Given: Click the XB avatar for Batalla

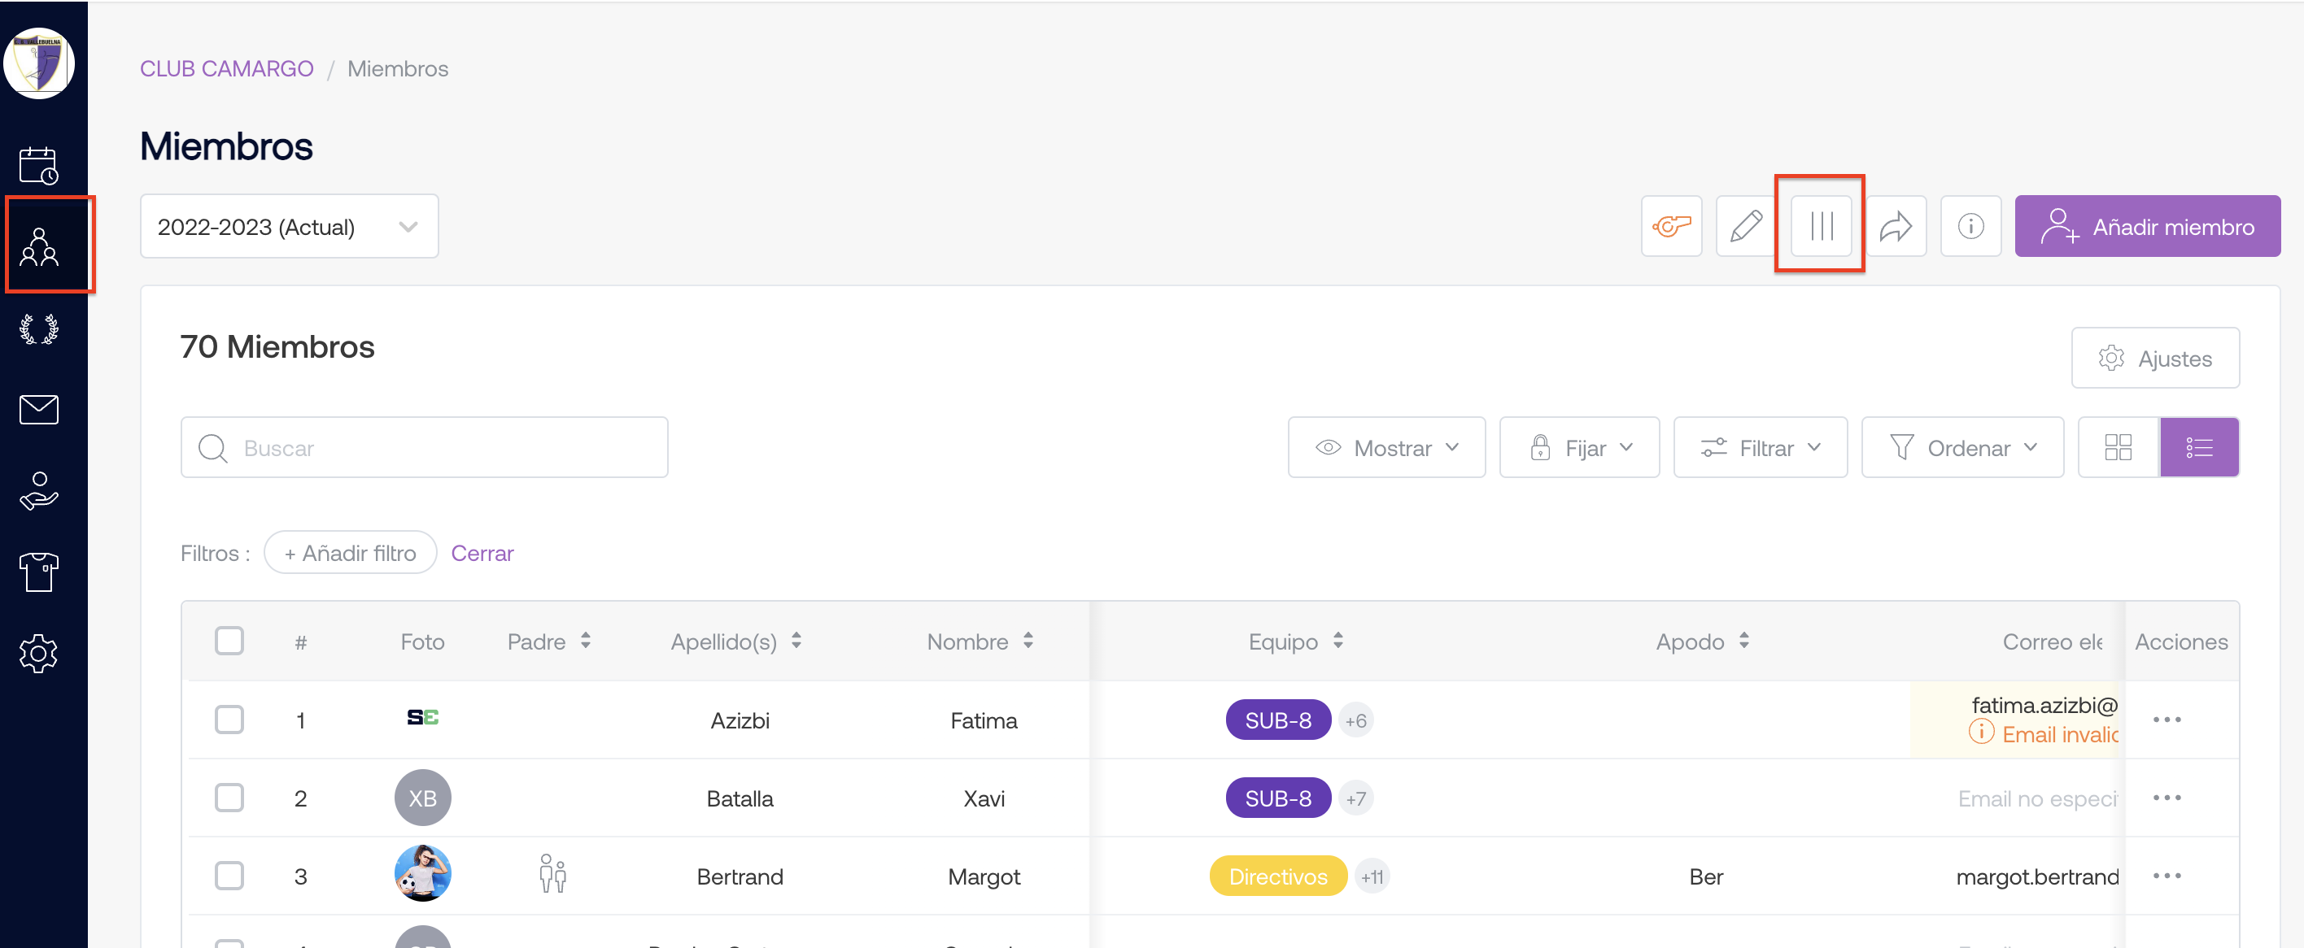Looking at the screenshot, I should pyautogui.click(x=423, y=797).
